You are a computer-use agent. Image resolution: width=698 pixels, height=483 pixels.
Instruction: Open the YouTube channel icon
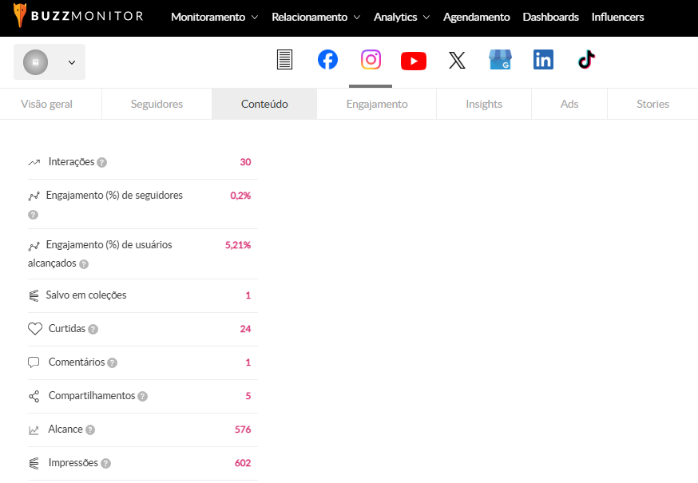pyautogui.click(x=414, y=61)
